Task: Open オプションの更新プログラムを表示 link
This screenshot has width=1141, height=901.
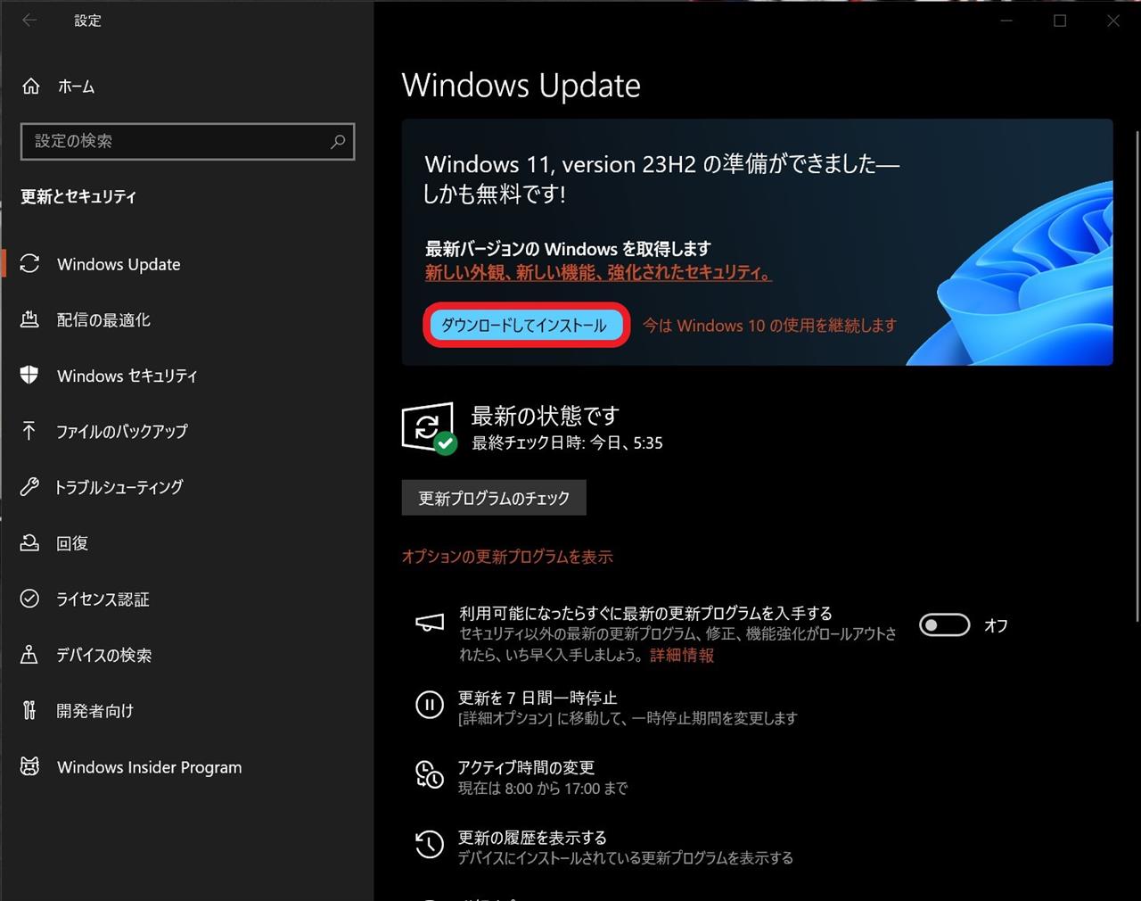Action: point(507,557)
